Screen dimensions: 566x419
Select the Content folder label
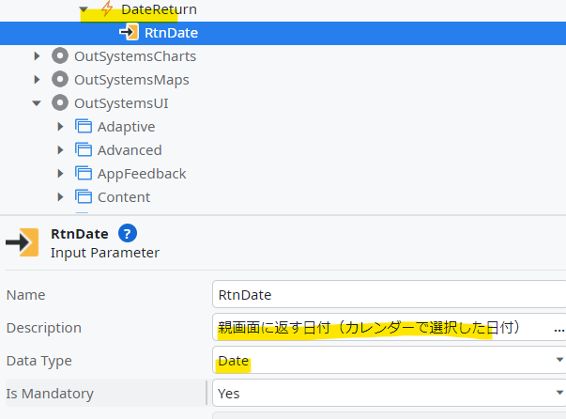point(124,197)
